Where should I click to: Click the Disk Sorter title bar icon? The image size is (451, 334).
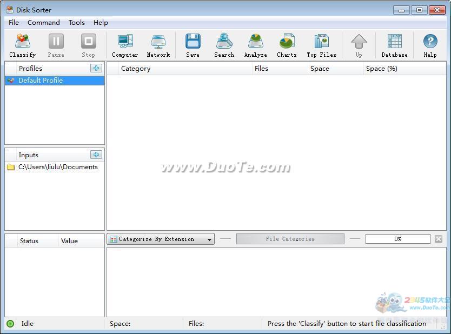coord(10,10)
